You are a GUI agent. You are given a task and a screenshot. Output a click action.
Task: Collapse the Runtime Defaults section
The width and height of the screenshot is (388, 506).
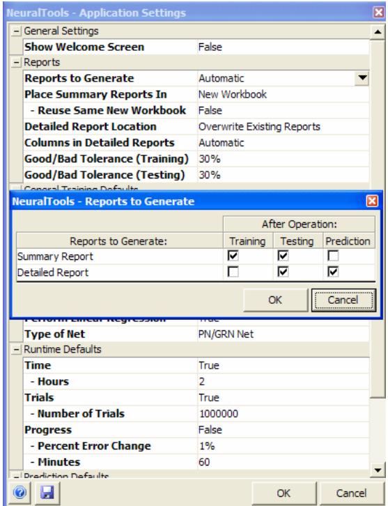point(16,349)
